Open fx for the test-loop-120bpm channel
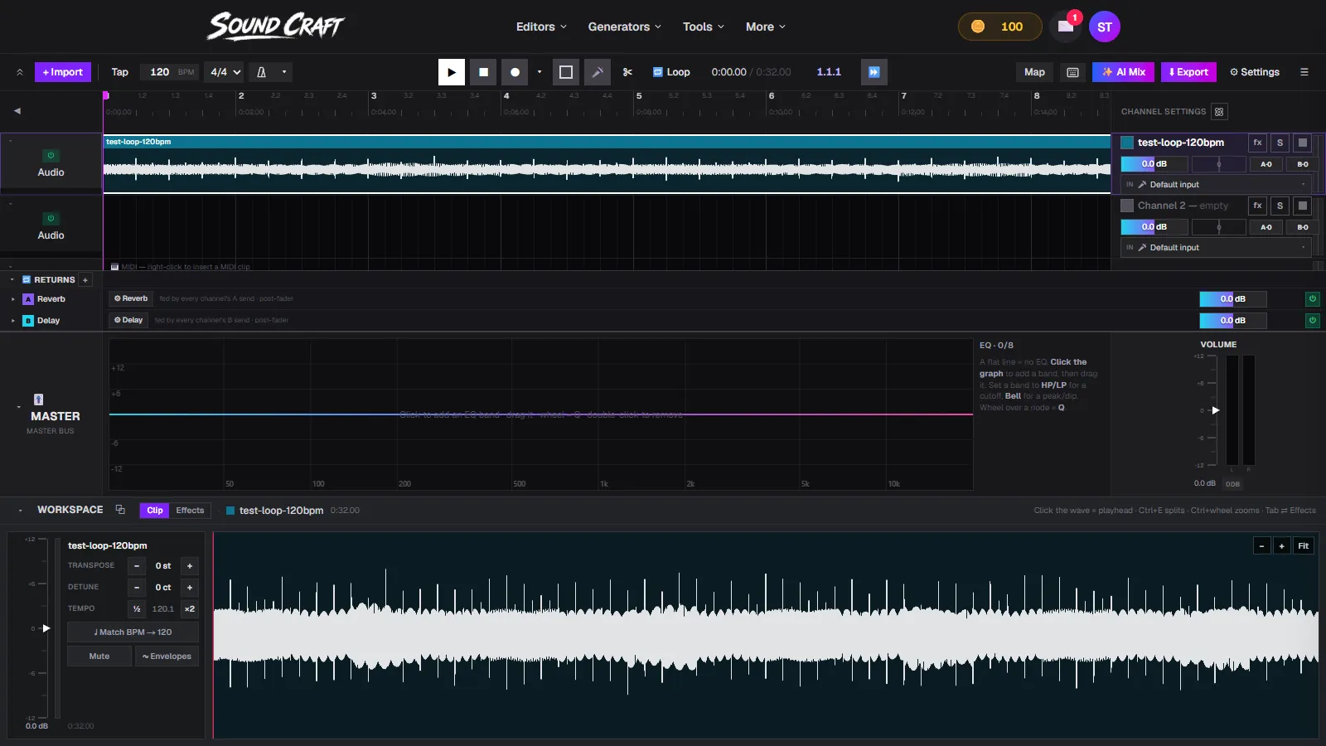The width and height of the screenshot is (1326, 746). 1257,143
